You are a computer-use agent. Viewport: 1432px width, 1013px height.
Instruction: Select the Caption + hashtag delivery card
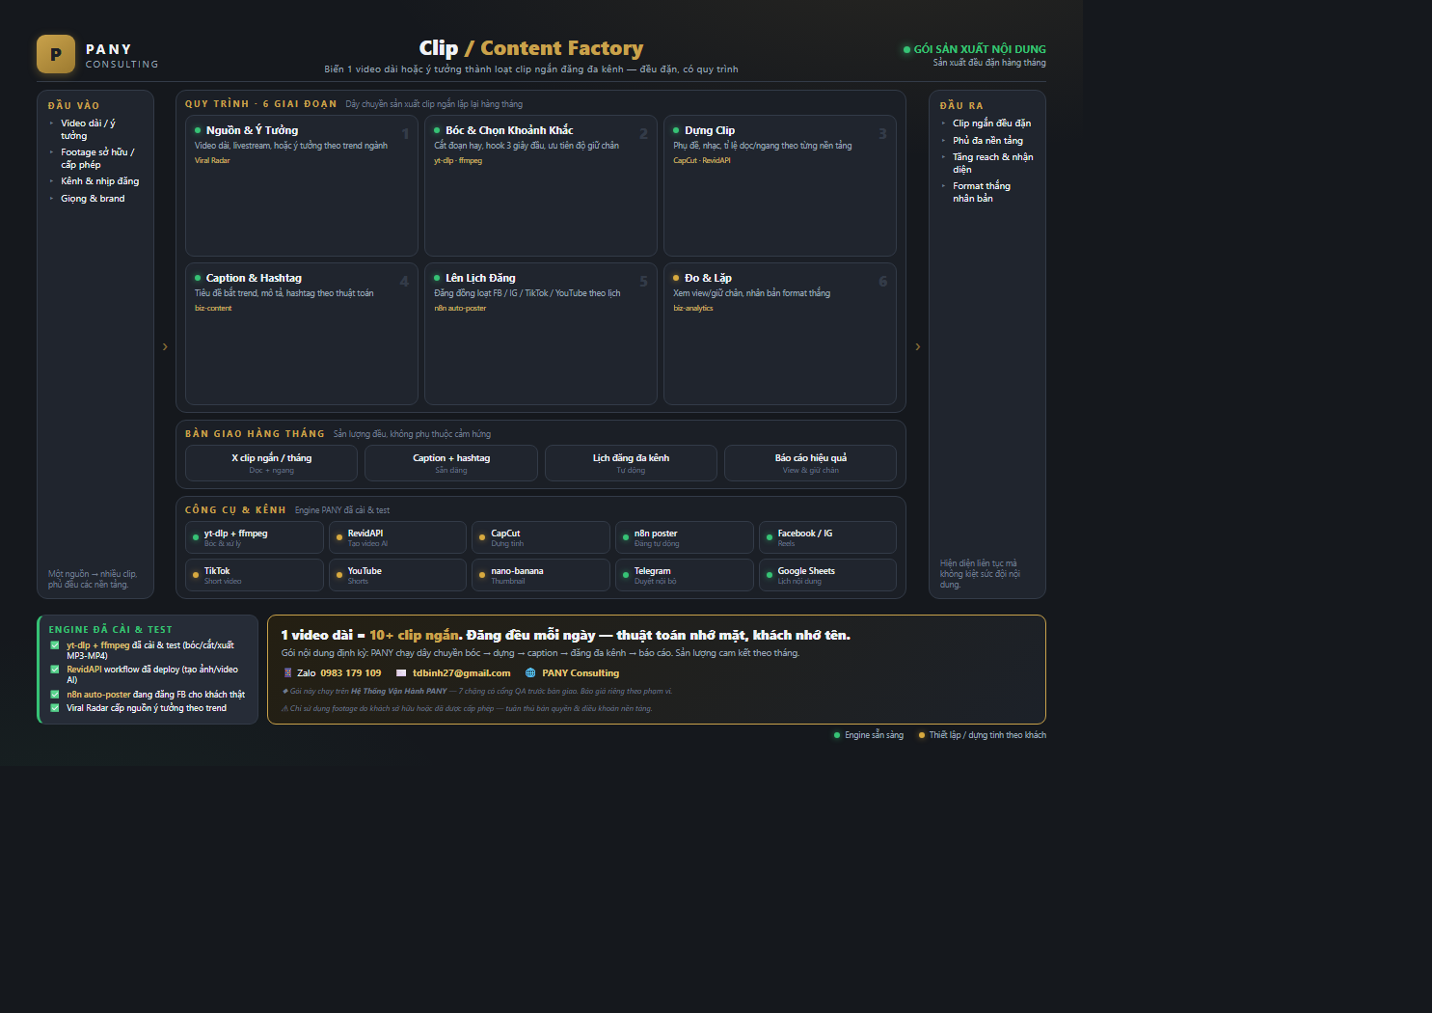451,463
